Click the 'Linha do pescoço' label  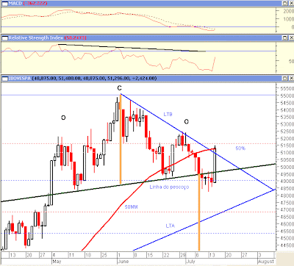point(169,187)
